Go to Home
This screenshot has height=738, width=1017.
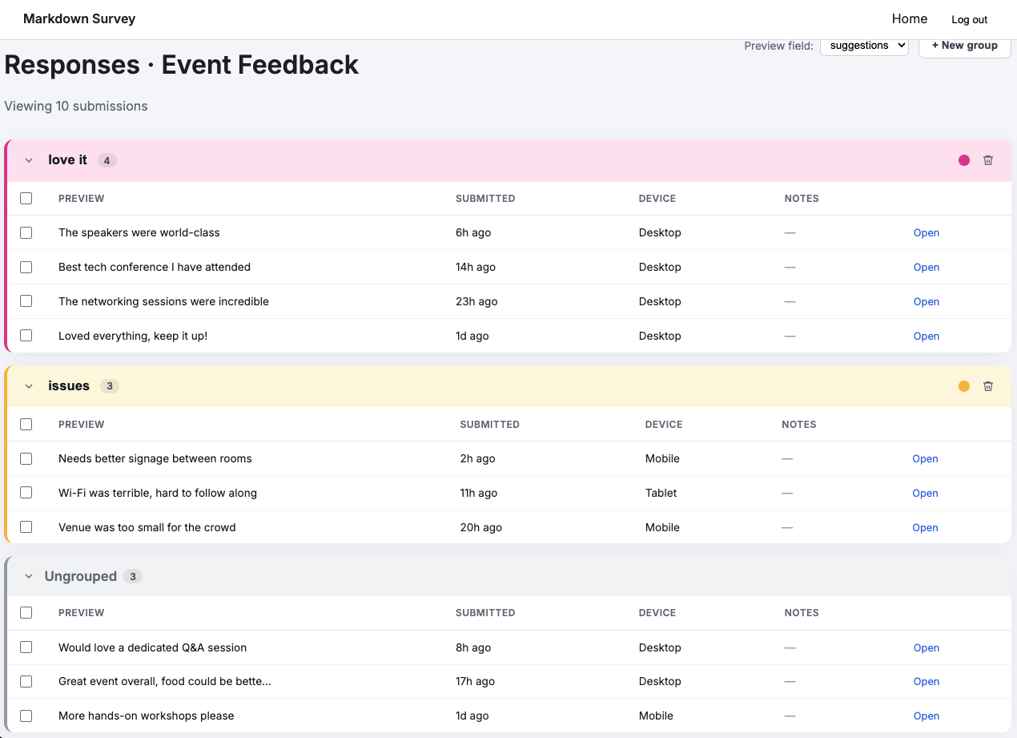[x=909, y=18]
